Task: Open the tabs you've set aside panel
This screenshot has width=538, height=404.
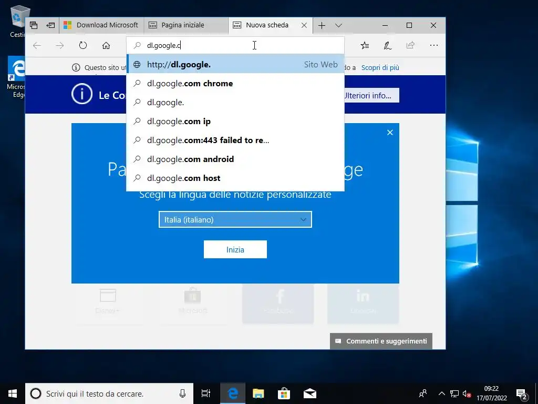Action: 34,25
